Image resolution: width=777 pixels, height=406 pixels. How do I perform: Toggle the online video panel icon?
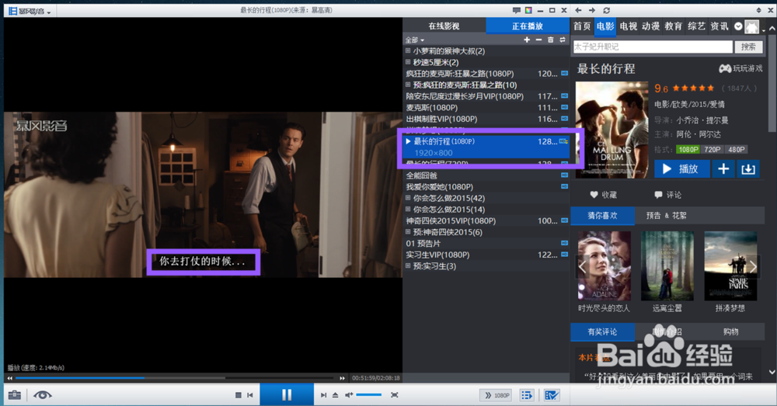click(x=552, y=395)
